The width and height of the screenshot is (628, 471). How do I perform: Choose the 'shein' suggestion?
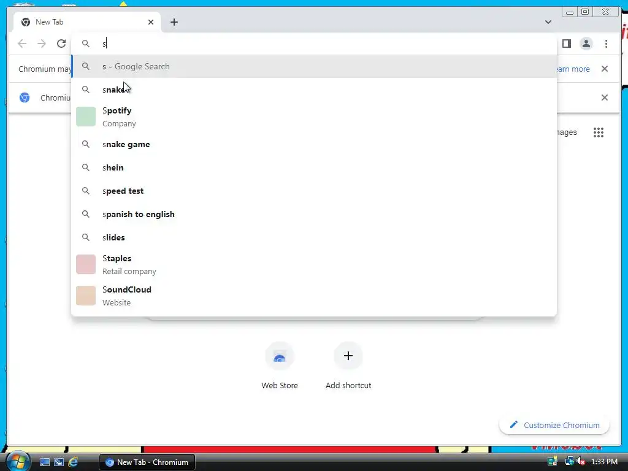pos(314,167)
